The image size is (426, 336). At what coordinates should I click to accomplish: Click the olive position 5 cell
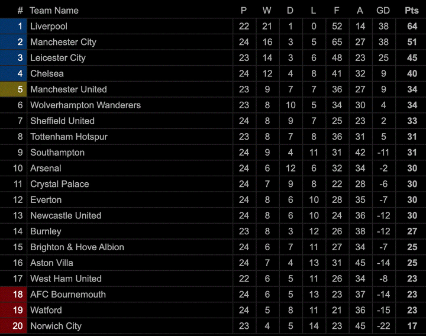(14, 89)
